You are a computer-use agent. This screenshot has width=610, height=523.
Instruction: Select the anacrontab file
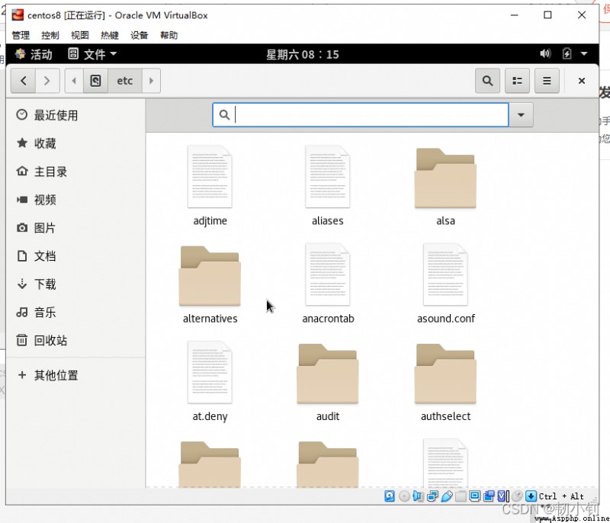[328, 284]
